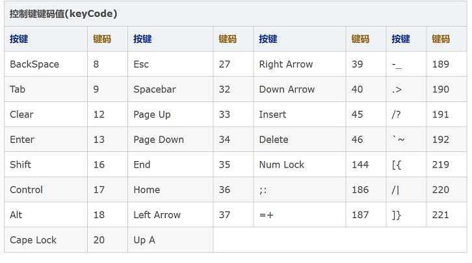The height and width of the screenshot is (263, 472).
Task: Click the first 按键 column header
Action: coord(19,39)
